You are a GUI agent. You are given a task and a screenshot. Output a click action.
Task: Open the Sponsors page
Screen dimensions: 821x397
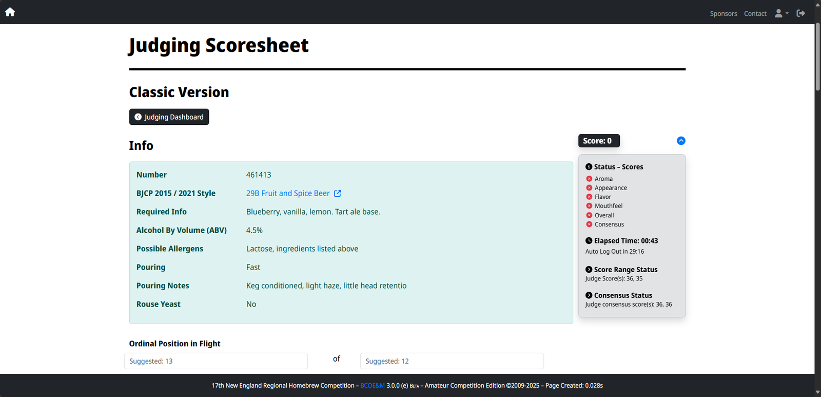point(724,13)
